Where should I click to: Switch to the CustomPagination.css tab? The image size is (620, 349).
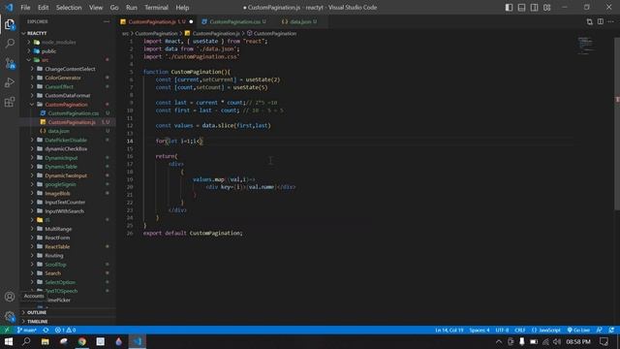(x=233, y=21)
